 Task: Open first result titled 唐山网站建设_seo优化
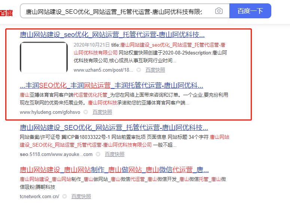click(112, 35)
